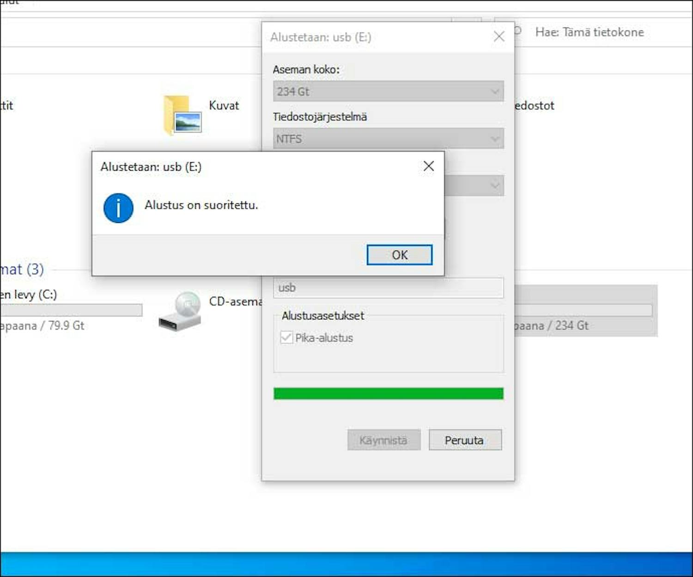Image resolution: width=693 pixels, height=577 pixels.
Task: Select the local disk (C:) drive label
Action: tap(29, 295)
